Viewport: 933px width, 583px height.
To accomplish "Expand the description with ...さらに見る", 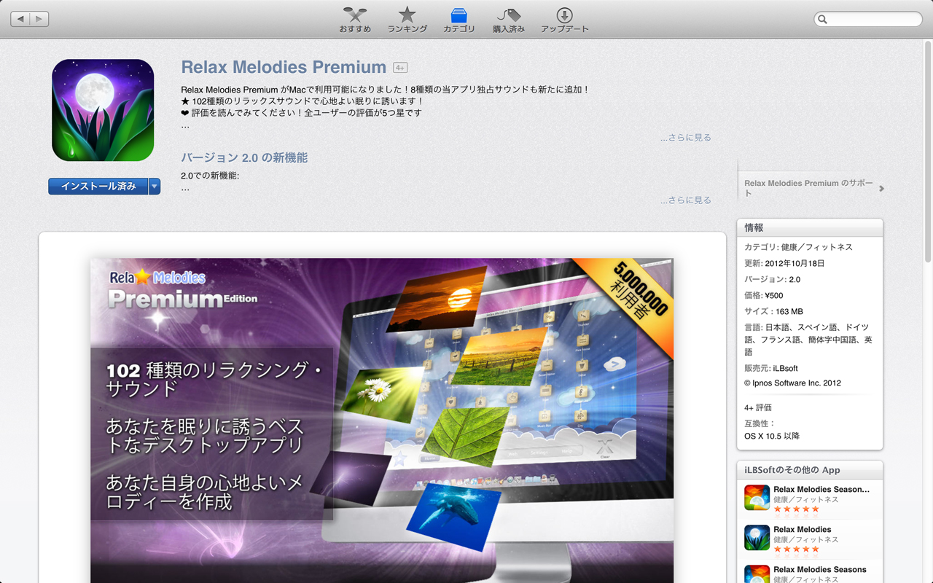I will pos(686,138).
